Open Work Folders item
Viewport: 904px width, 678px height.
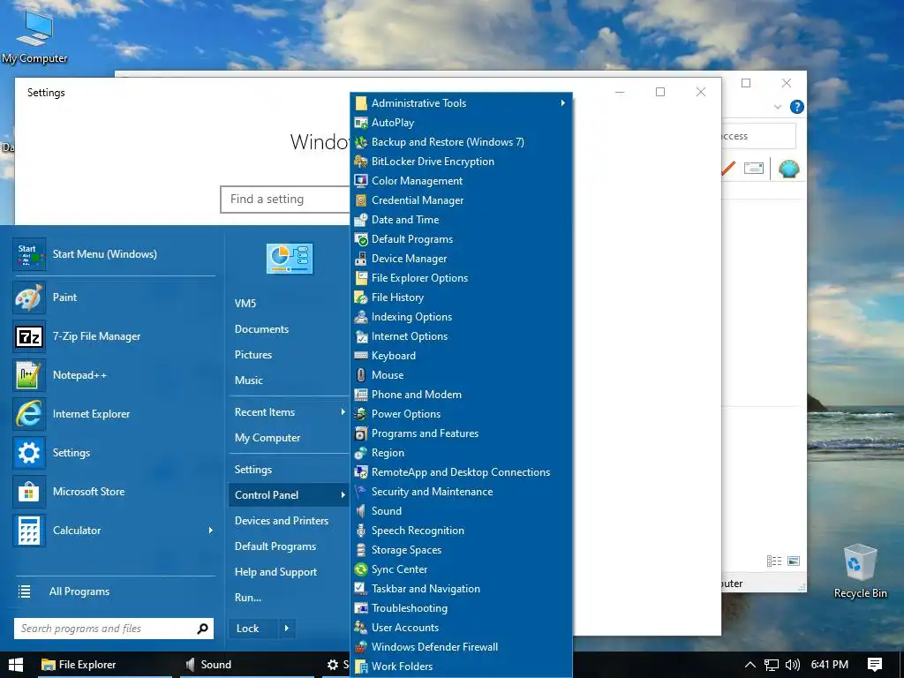pos(461,667)
